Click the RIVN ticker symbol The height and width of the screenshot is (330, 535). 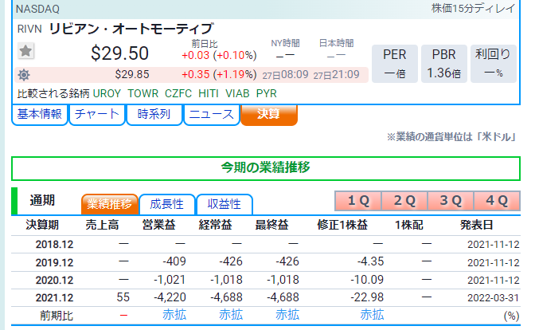pos(29,29)
